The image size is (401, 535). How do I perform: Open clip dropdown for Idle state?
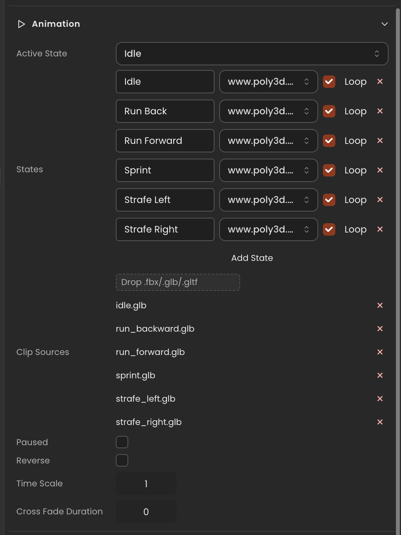click(x=268, y=82)
